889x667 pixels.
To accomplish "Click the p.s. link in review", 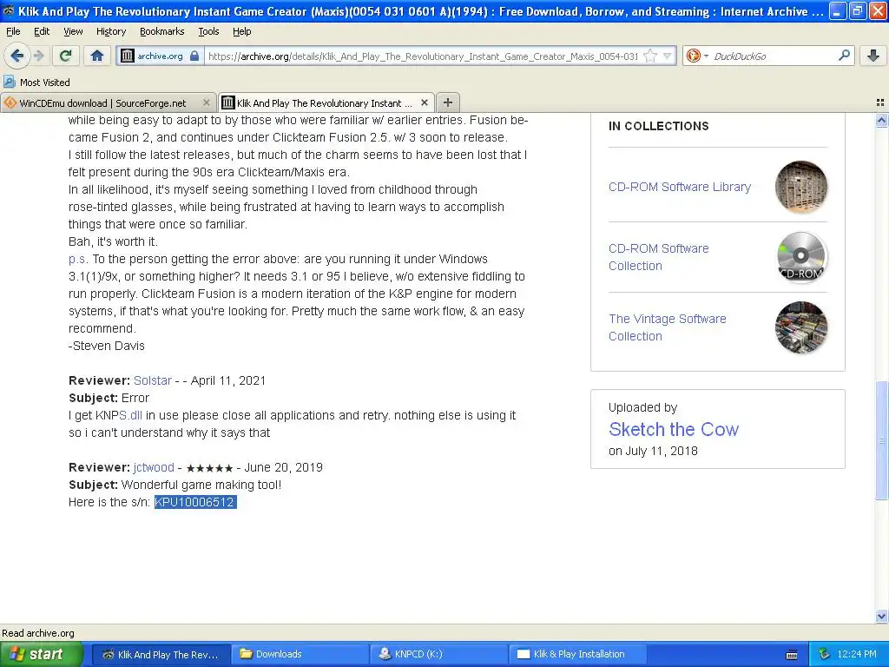I will tap(78, 259).
